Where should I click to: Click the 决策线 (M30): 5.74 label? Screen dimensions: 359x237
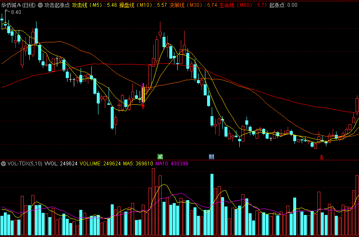[x=193, y=5]
